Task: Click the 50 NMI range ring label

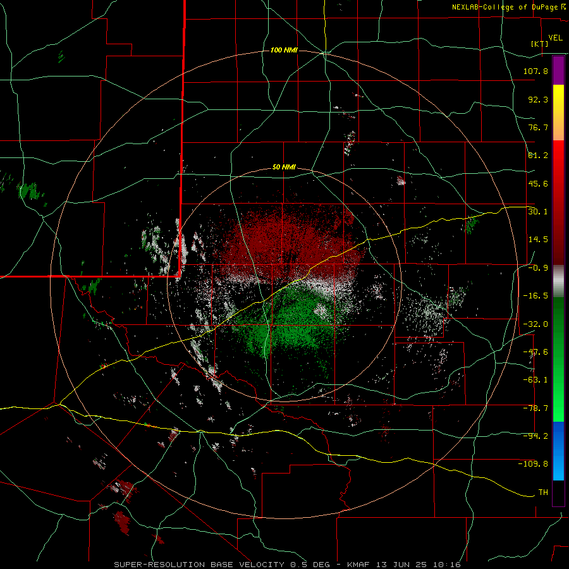Action: click(284, 168)
